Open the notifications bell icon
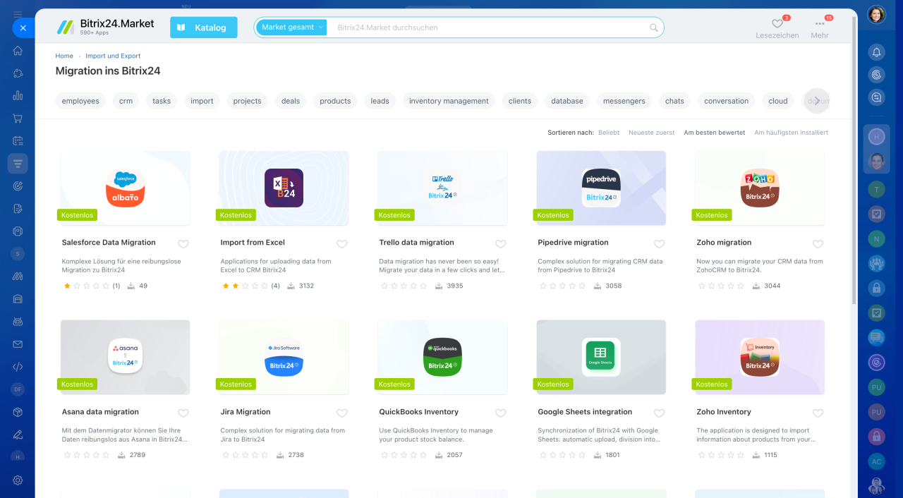Image resolution: width=903 pixels, height=498 pixels. pos(876,52)
